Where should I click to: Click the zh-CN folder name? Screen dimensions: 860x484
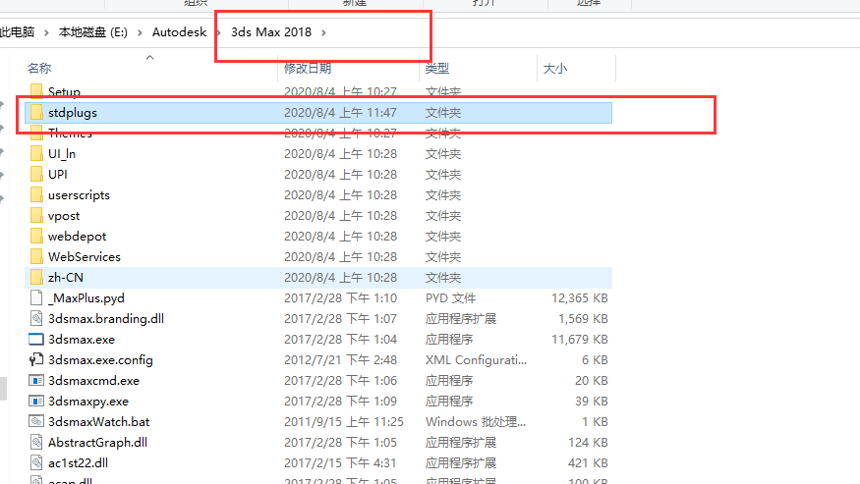coord(66,278)
